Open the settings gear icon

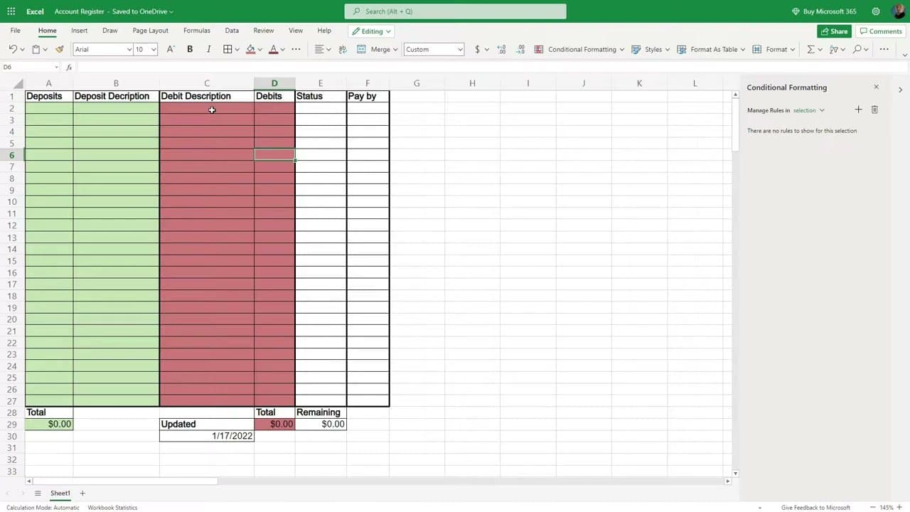click(876, 11)
